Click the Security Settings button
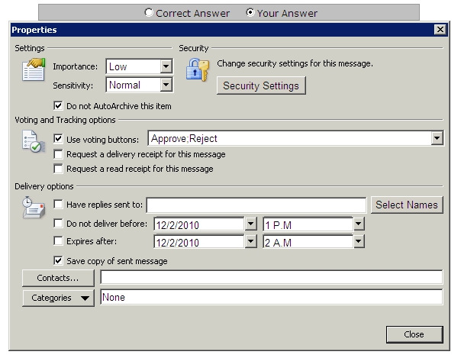 click(261, 85)
